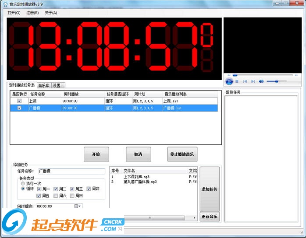Switch to the 设置 tab
Image resolution: width=306 pixels, height=238 pixels.
(x=58, y=85)
